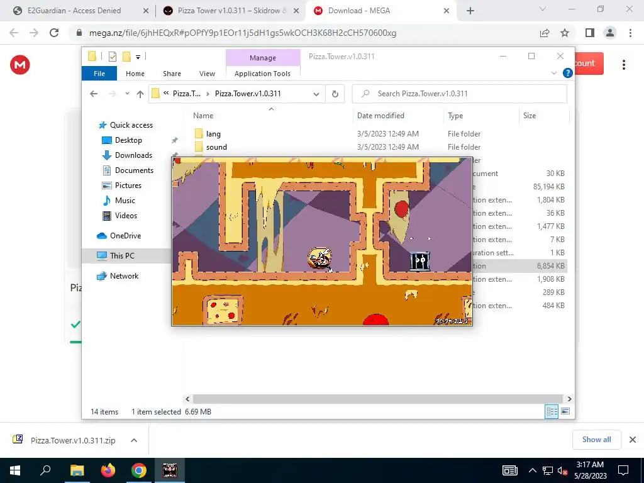The width and height of the screenshot is (644, 483).
Task: Open taskbar search magnifier
Action: 45,470
